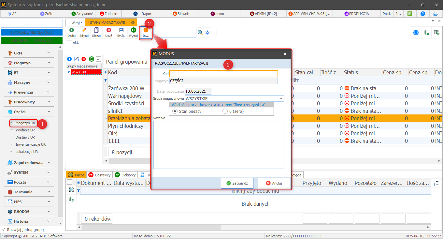This screenshot has height=239, width=443.
Task: Select the "Stan bieżący" radio option
Action: (x=175, y=111)
